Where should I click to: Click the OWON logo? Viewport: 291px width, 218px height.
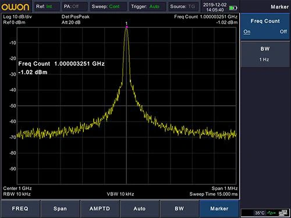coord(15,6)
